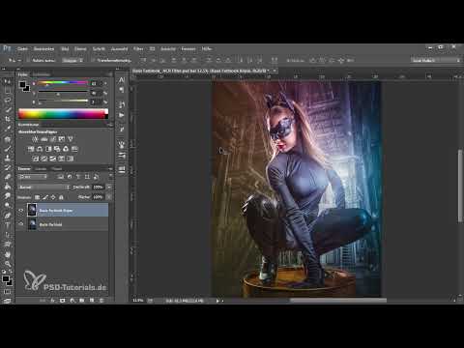The image size is (464, 348).
Task: Switch to the Kanäle tab
Action: [x=41, y=169]
